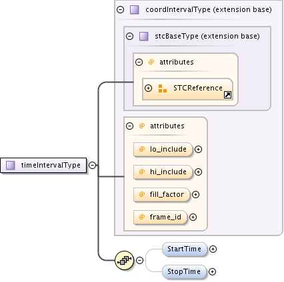
Task: Collapse the timeIntervalType root node
Action: pyautogui.click(x=92, y=165)
